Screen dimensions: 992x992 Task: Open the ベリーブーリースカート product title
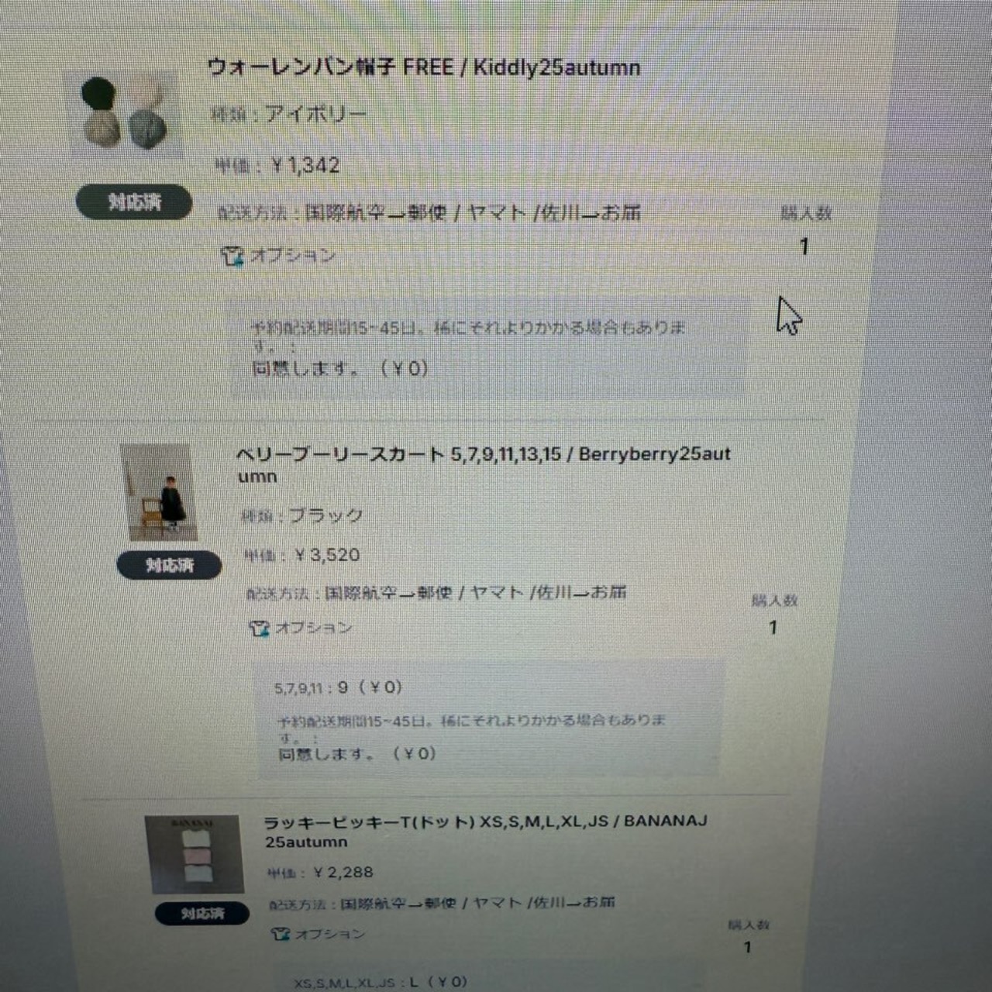coord(484,464)
